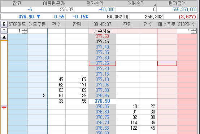Viewport: 200px width, 134px height.
Task: Click the 0.55 price change value
Action: (59, 17)
